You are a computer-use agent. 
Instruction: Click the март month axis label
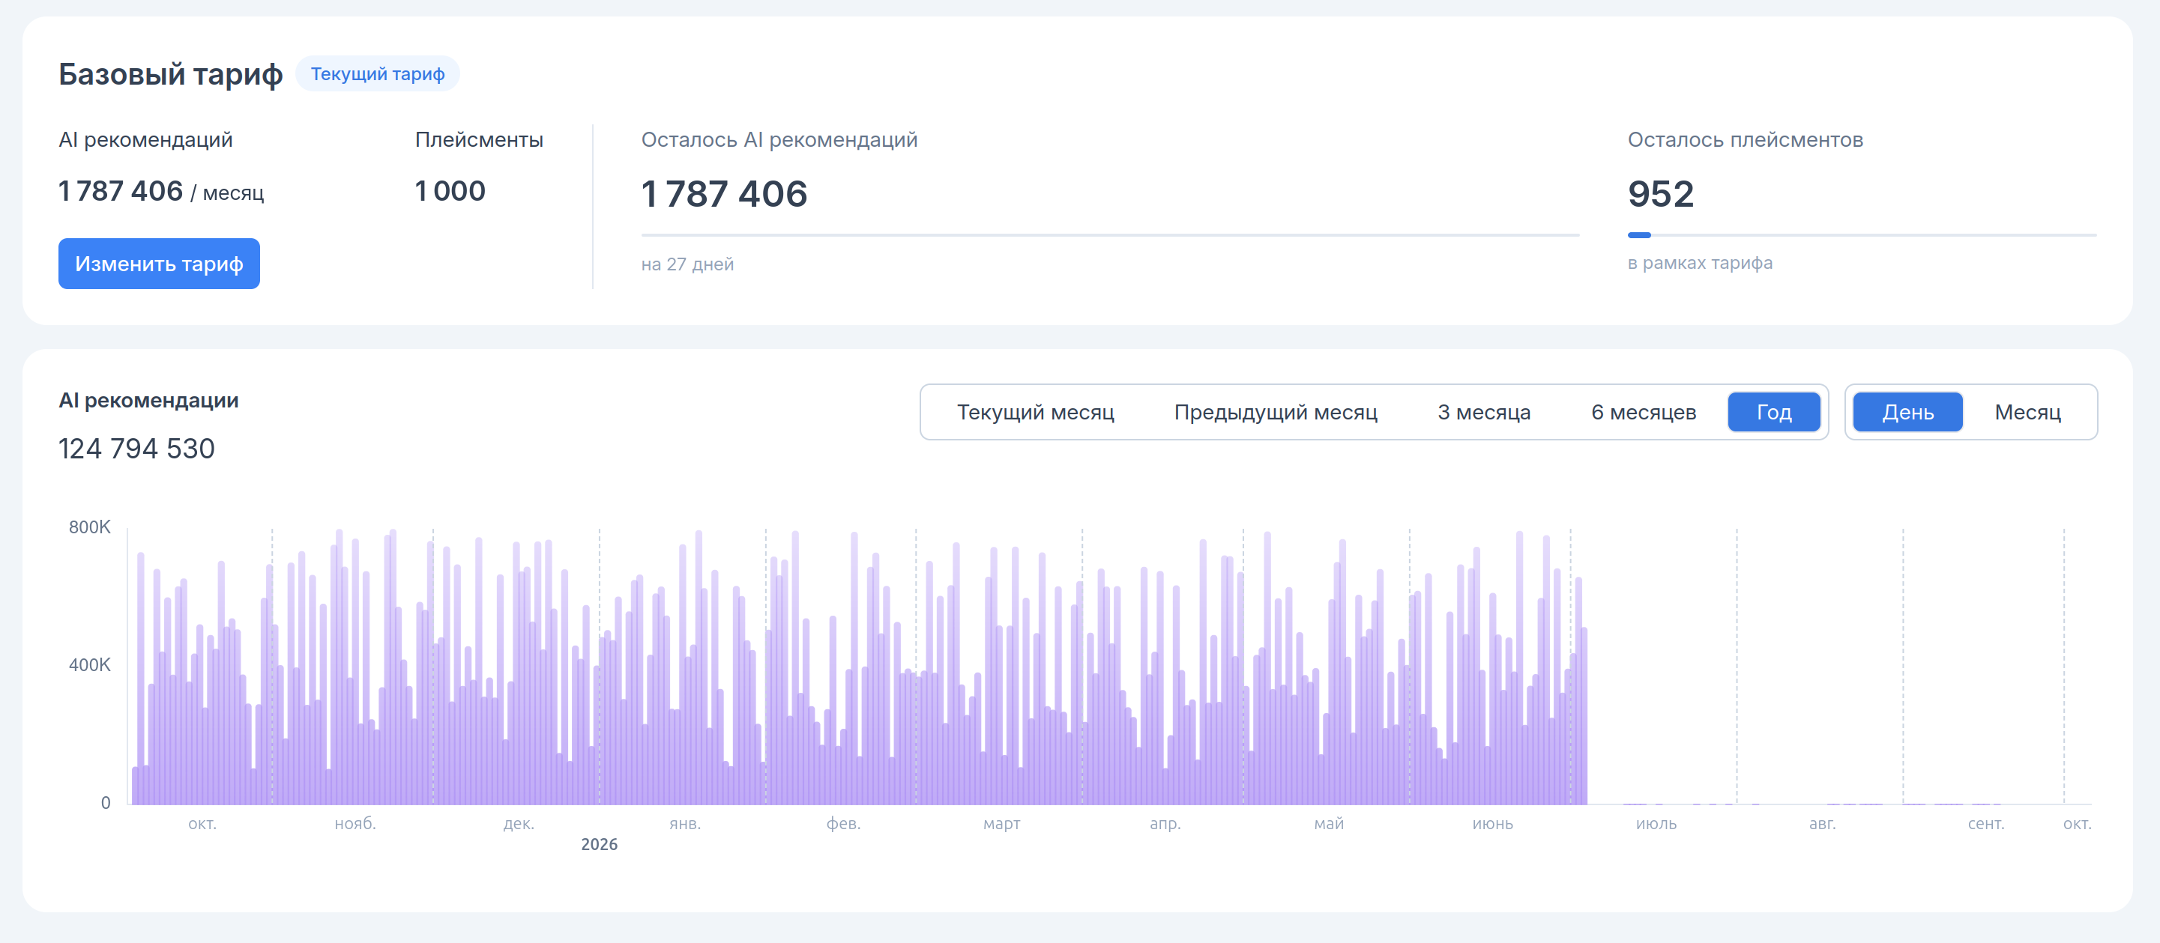pyautogui.click(x=1002, y=824)
